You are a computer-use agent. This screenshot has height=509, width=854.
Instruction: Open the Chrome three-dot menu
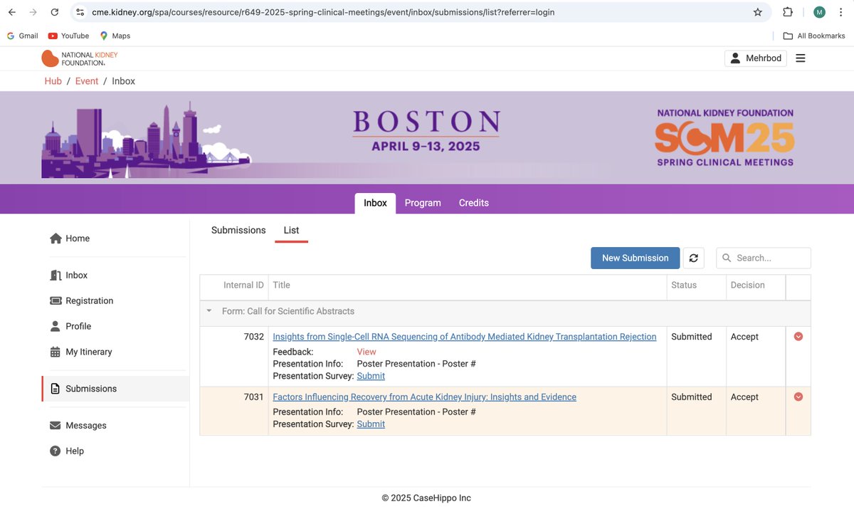coord(840,12)
